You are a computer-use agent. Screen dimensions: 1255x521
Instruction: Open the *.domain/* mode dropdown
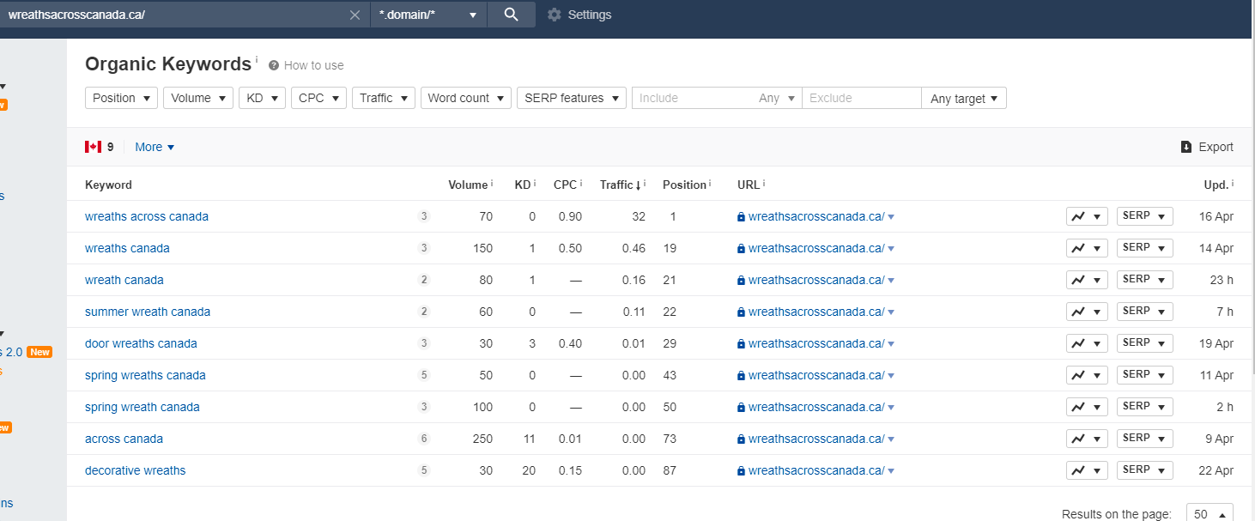pos(428,15)
